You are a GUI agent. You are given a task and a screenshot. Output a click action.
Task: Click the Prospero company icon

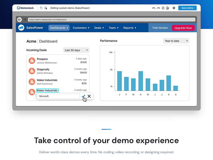pos(32,61)
